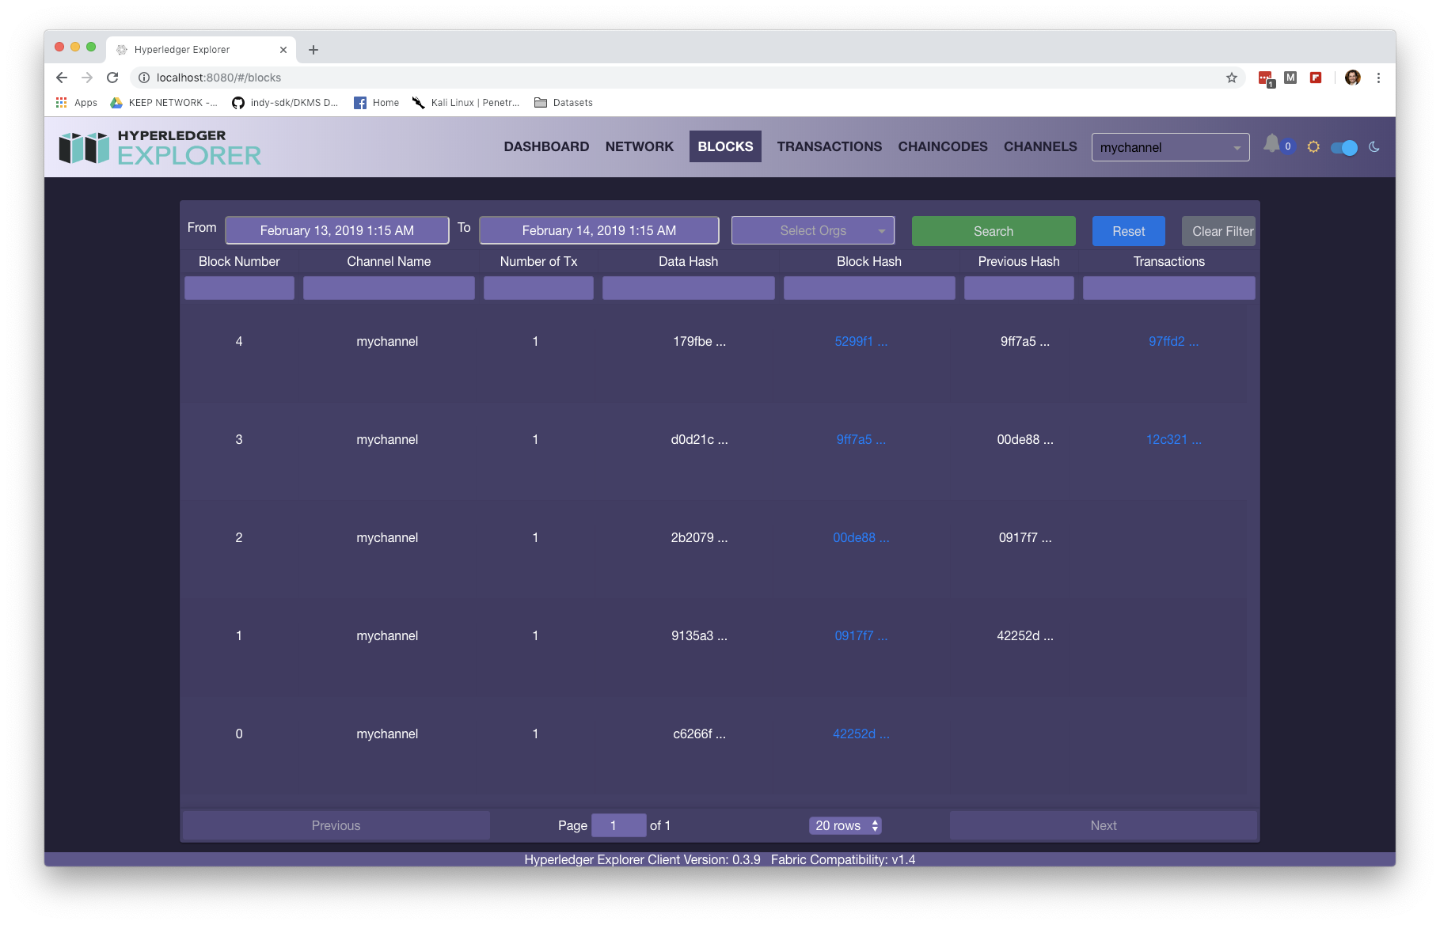1440x925 pixels.
Task: Change the From date February 13 picker
Action: pos(336,230)
